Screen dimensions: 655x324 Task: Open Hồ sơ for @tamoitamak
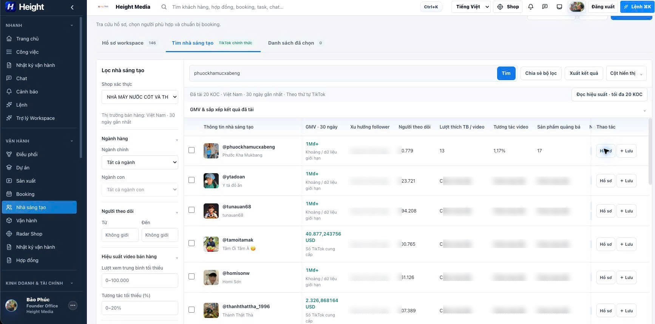[x=606, y=244]
